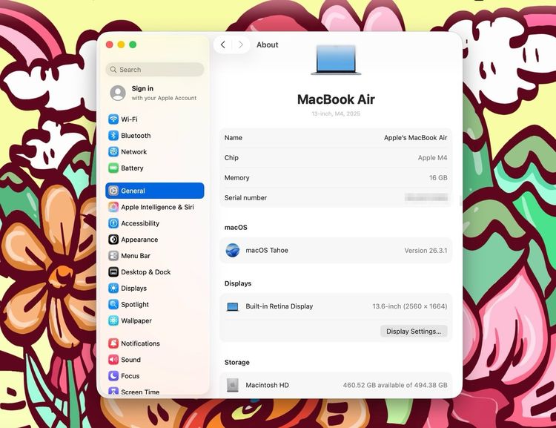556x428 pixels.
Task: Open Display Settings button
Action: 414,332
